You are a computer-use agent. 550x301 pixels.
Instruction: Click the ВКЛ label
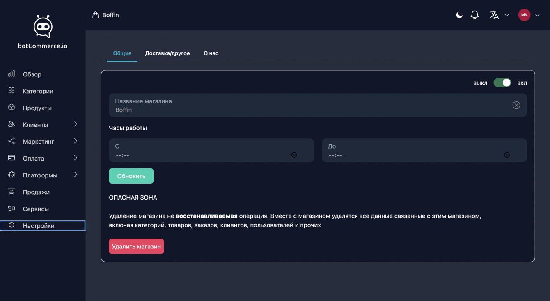coord(522,83)
